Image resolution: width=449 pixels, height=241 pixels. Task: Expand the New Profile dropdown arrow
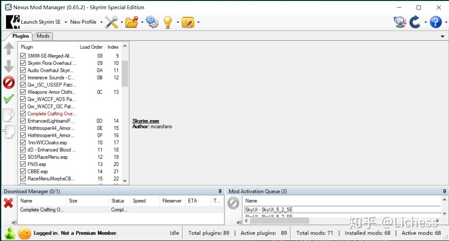[101, 22]
